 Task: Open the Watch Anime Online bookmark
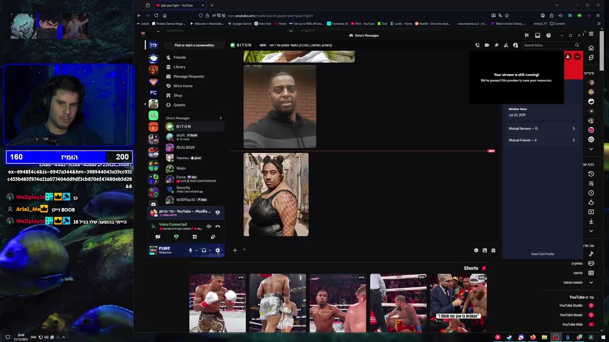coord(507,24)
